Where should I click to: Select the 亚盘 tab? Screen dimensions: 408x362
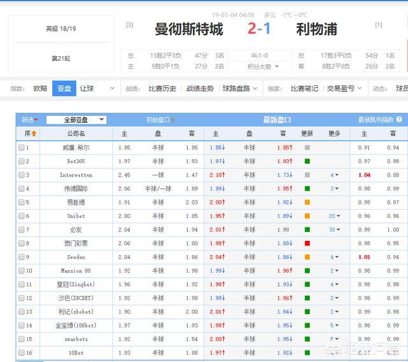point(64,89)
